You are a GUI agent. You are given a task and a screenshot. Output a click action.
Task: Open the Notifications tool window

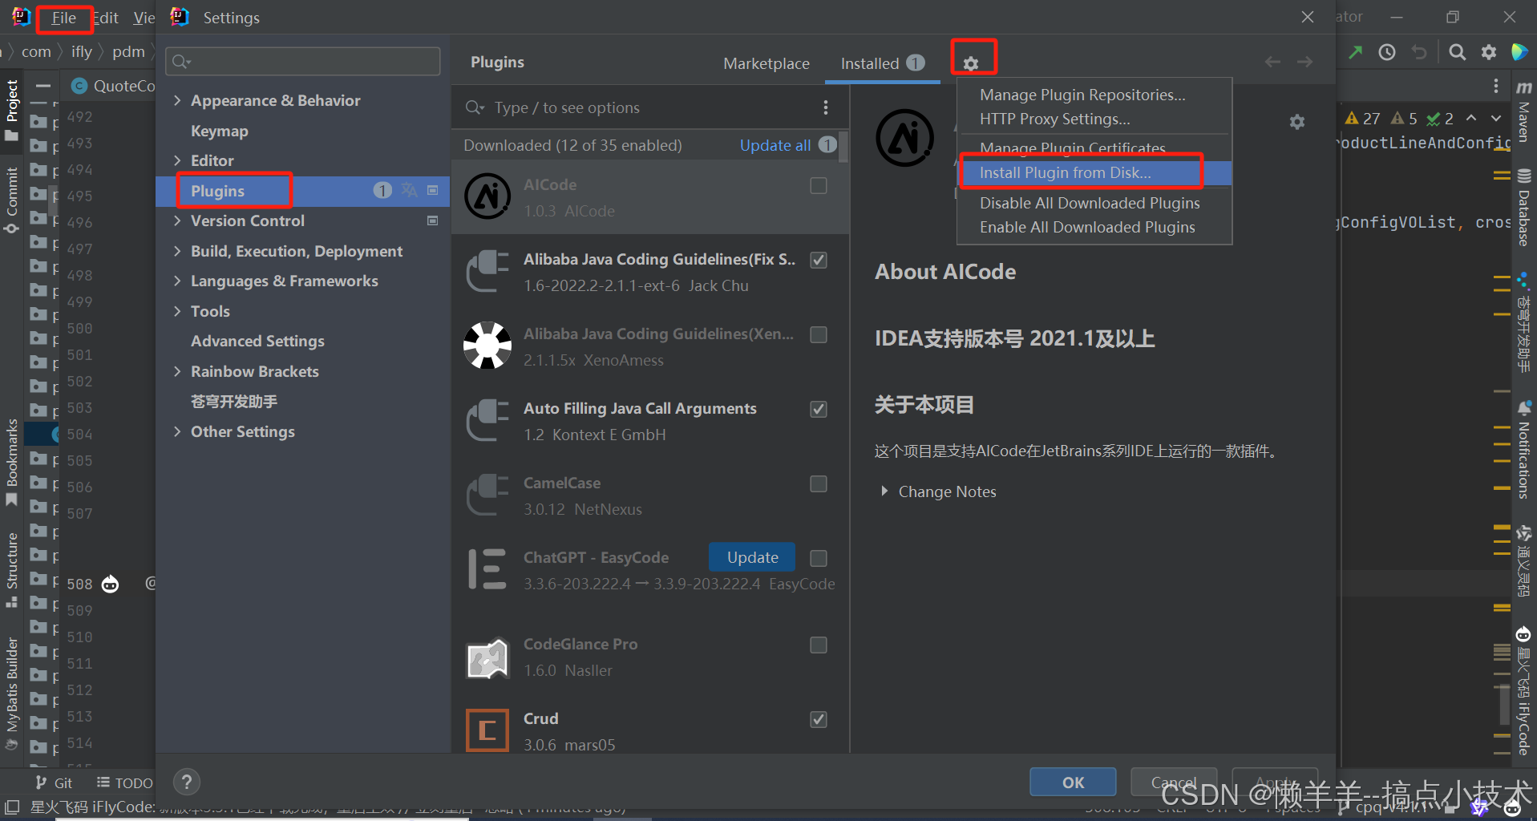click(1524, 451)
